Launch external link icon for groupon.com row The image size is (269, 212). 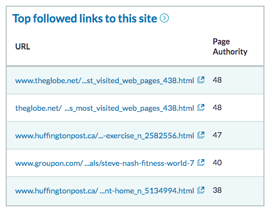[x=201, y=163]
